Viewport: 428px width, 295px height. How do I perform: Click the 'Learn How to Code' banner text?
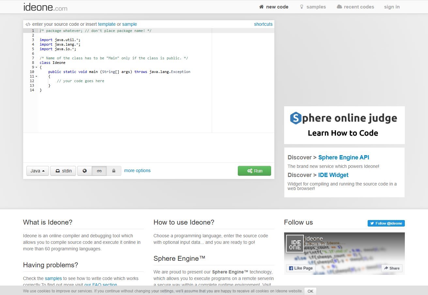(x=343, y=133)
